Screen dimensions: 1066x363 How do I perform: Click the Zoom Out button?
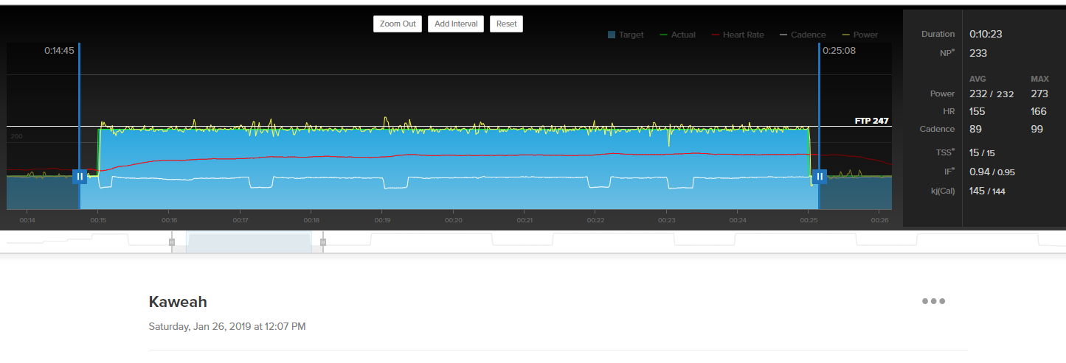[x=398, y=24]
